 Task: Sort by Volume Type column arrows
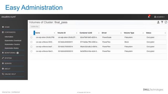tap(143, 33)
